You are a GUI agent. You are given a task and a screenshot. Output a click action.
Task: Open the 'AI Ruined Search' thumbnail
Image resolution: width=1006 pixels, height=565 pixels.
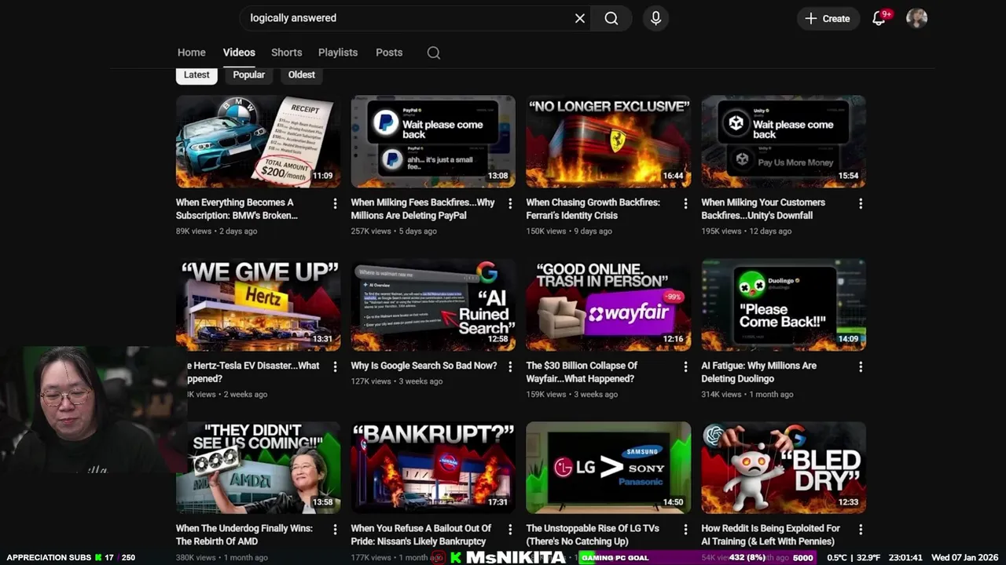pos(433,304)
